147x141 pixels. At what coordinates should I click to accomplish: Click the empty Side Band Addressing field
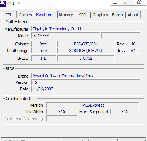coord(62,118)
